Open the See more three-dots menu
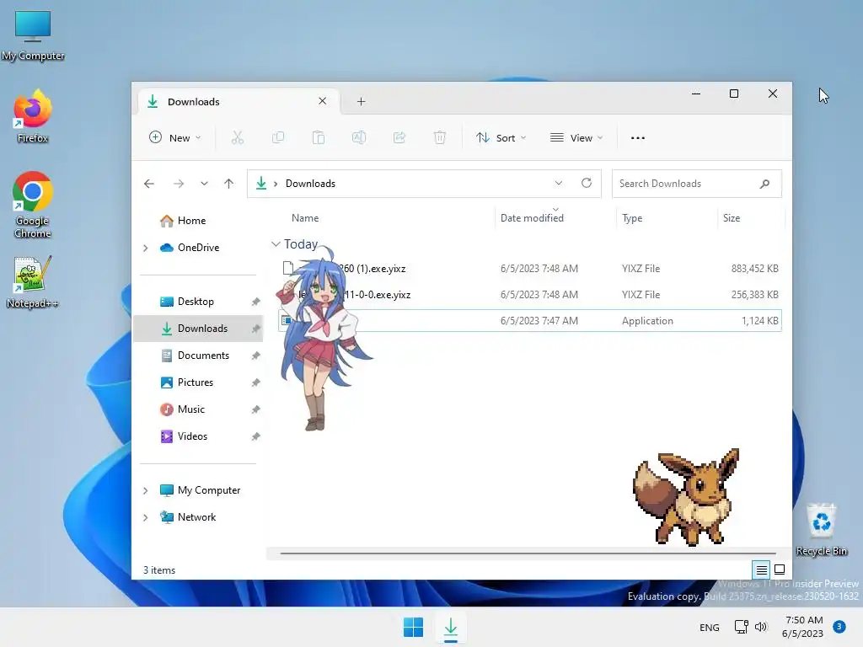Viewport: 863px width, 647px height. [638, 138]
